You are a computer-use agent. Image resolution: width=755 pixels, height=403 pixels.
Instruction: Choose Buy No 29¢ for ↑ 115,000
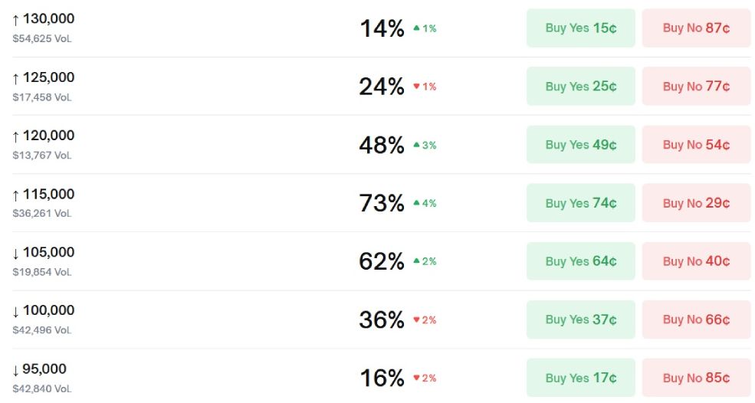[x=696, y=203]
